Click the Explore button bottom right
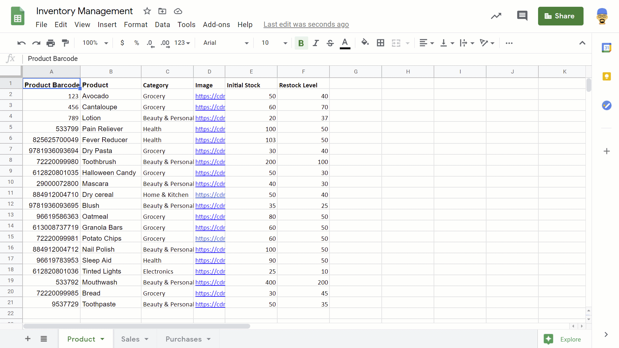The width and height of the screenshot is (619, 348). [563, 339]
